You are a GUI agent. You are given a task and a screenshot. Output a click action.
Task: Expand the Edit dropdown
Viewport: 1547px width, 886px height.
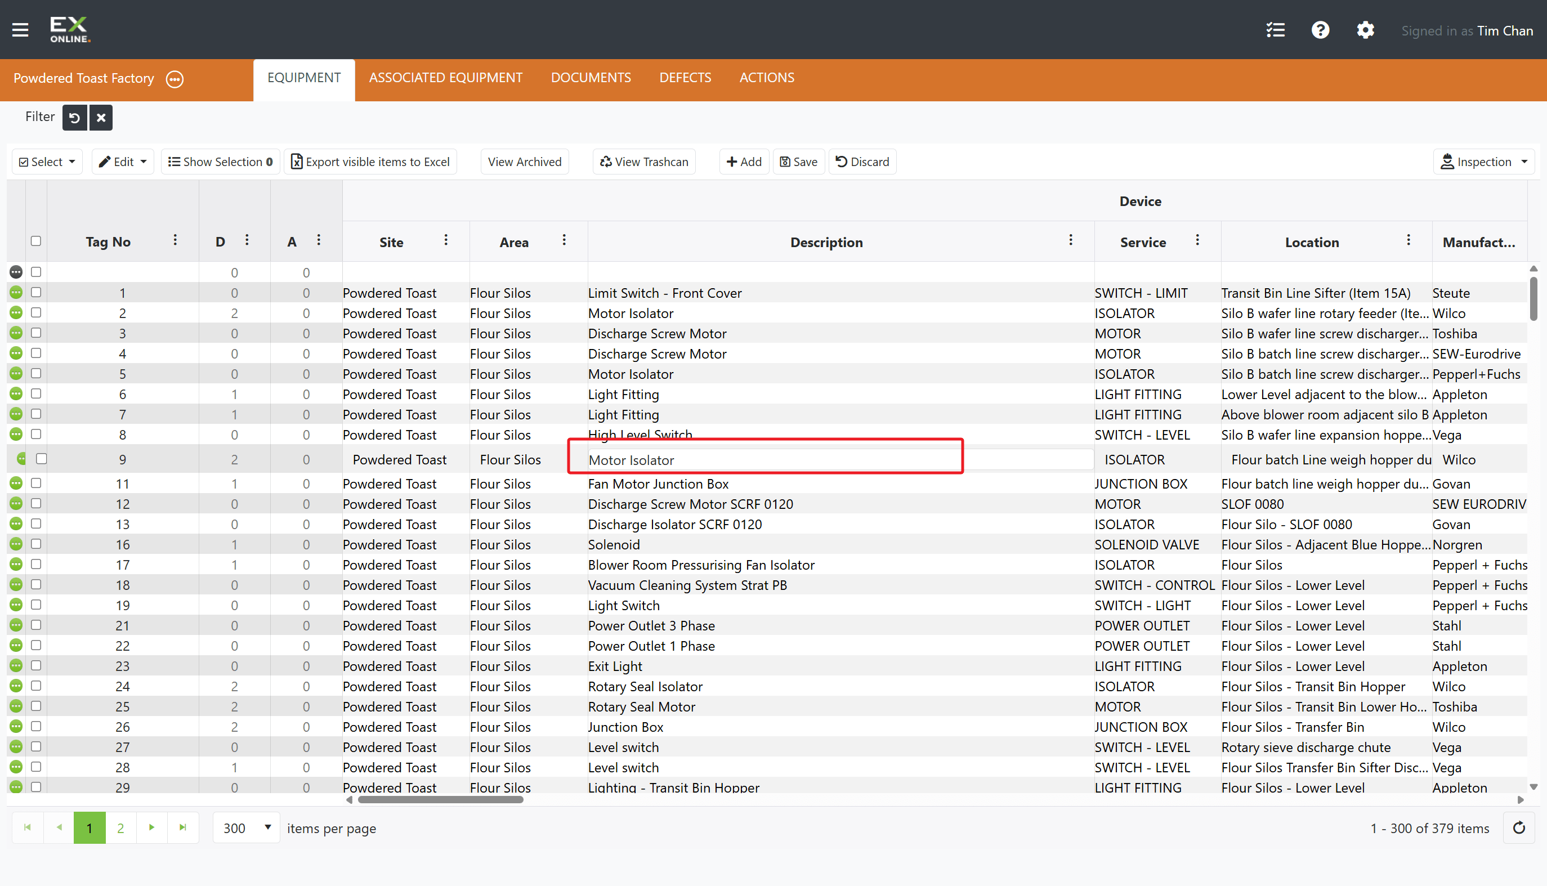click(x=123, y=162)
